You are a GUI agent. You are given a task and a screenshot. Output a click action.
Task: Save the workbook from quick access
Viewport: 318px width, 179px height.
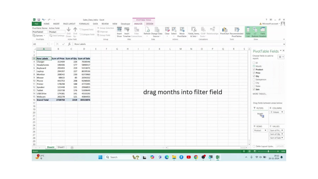click(x=39, y=20)
